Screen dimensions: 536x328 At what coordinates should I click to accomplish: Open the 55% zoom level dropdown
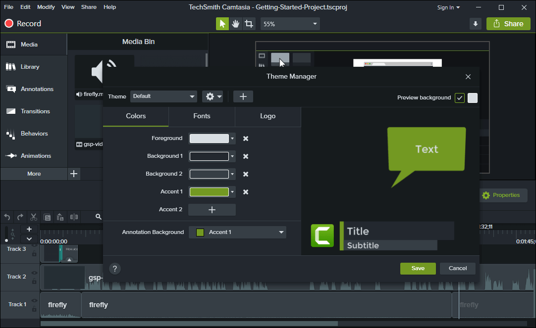pyautogui.click(x=290, y=24)
